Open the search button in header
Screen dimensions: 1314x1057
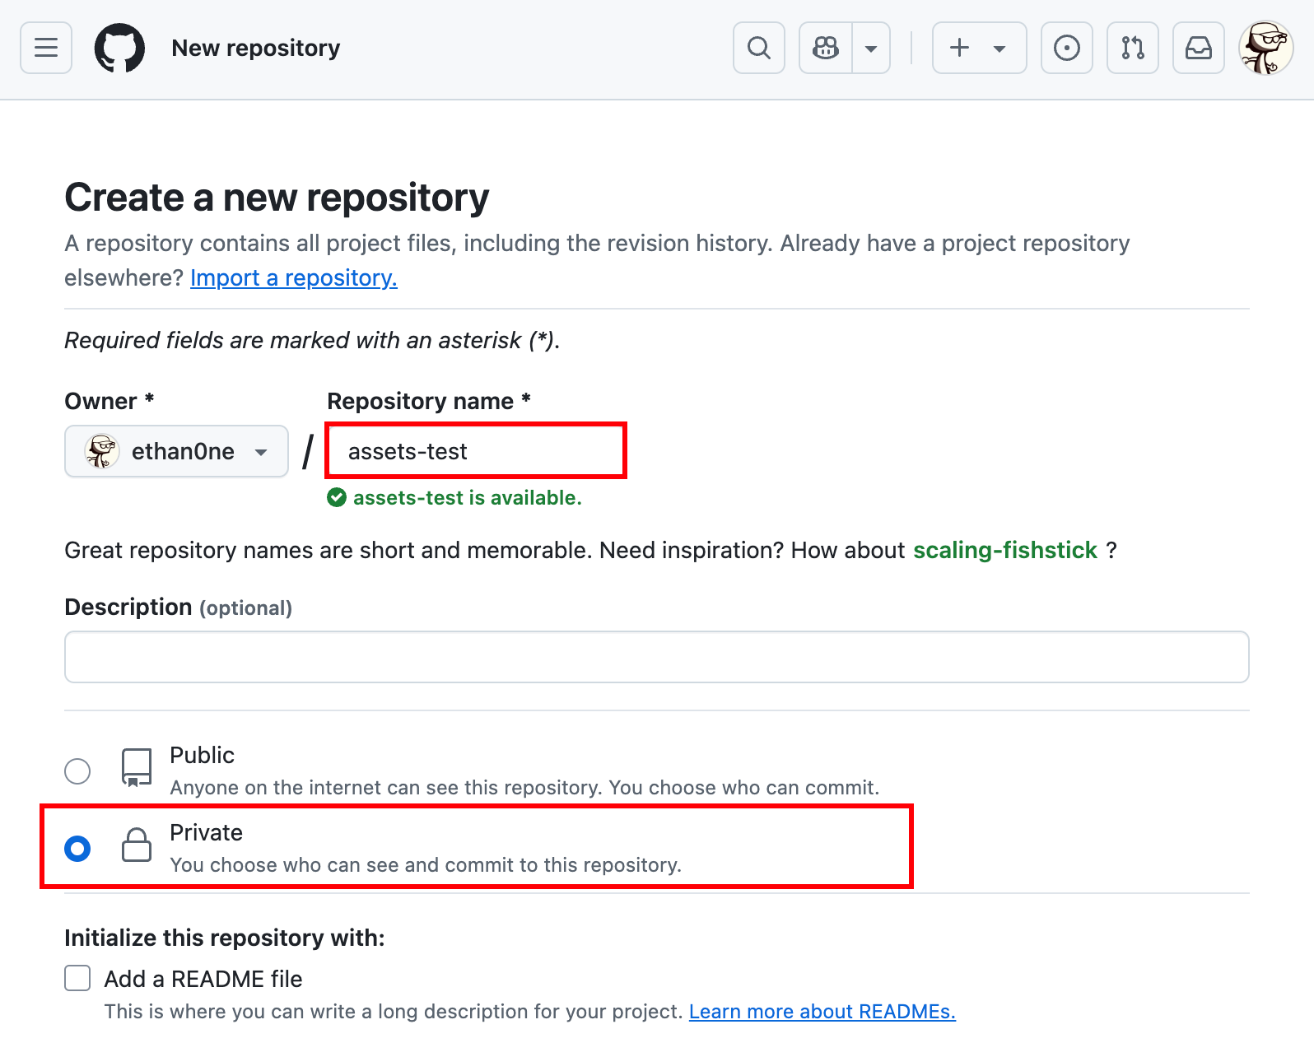coord(759,48)
